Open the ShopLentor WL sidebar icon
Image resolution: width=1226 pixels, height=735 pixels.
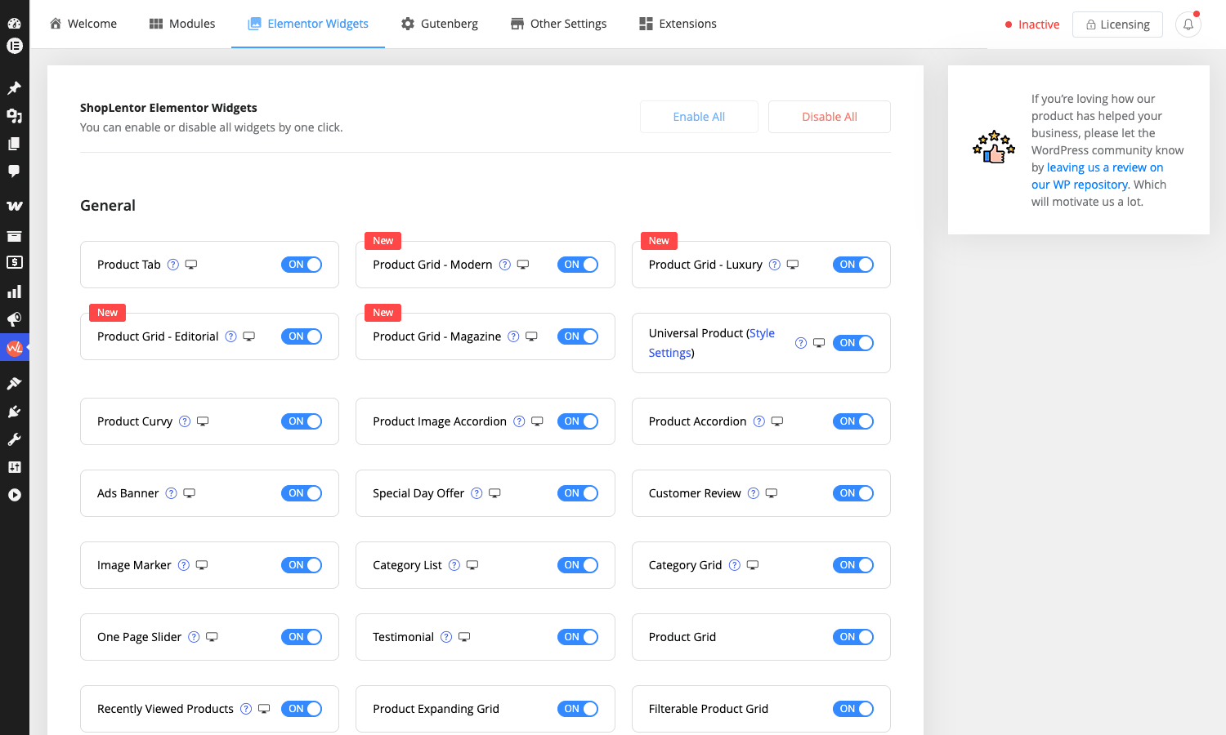[14, 348]
